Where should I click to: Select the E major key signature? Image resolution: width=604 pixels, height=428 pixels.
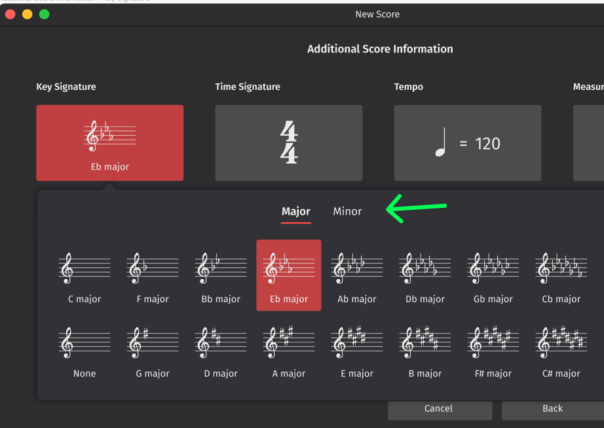[x=356, y=349]
